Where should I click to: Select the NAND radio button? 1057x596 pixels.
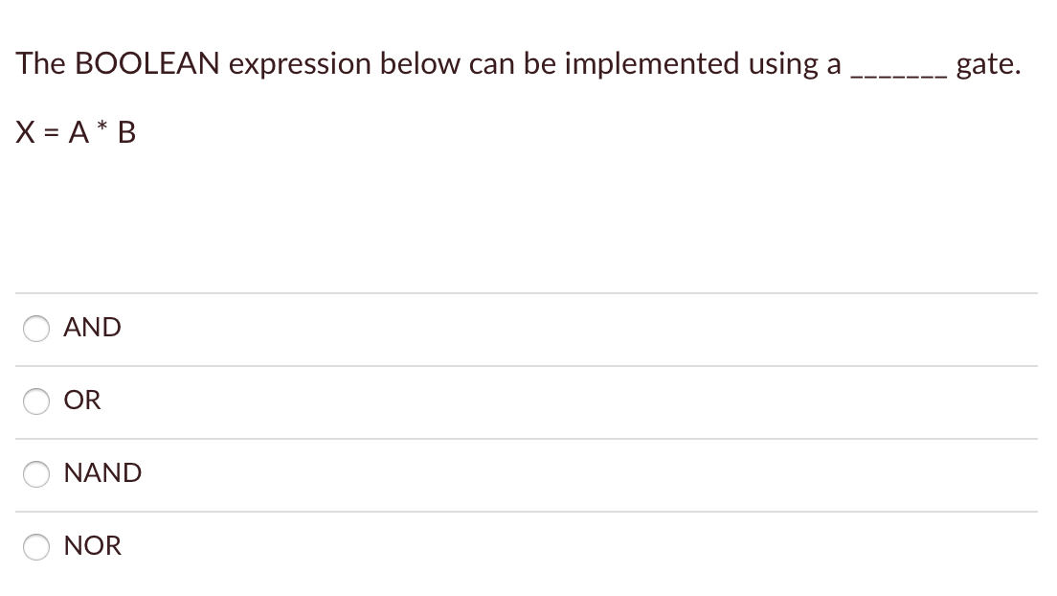(x=35, y=473)
